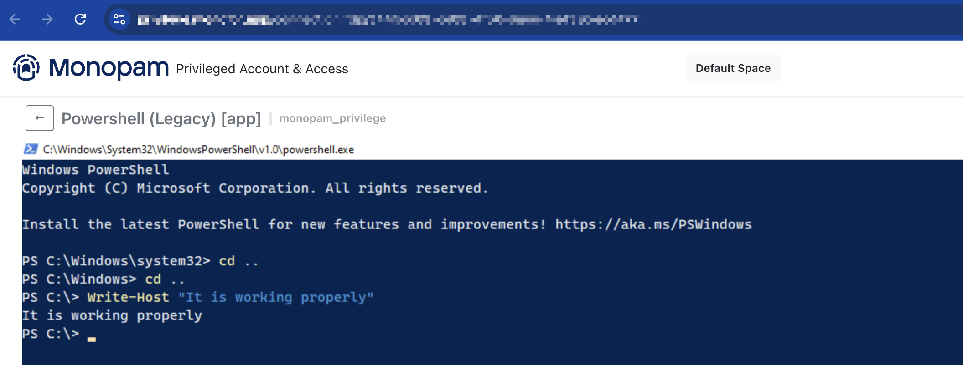Click the monopam_privilege label
This screenshot has width=963, height=365.
point(333,118)
